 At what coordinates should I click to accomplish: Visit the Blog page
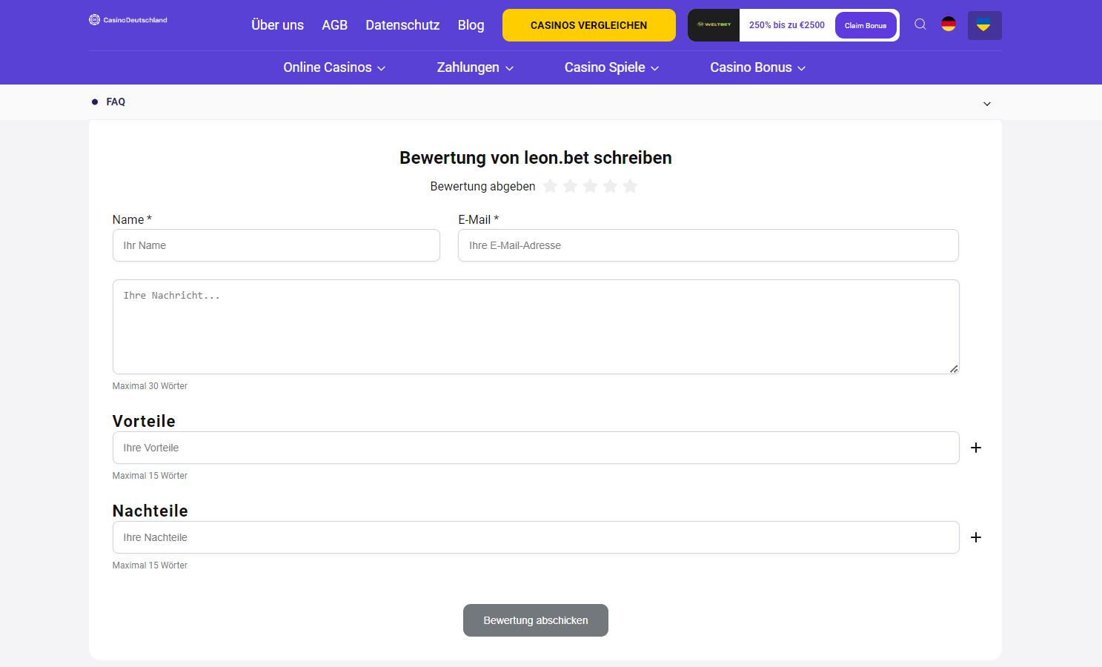pos(471,25)
